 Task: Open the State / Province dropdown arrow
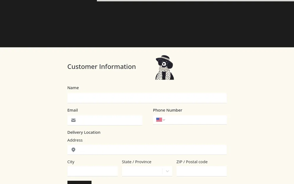[167, 171]
